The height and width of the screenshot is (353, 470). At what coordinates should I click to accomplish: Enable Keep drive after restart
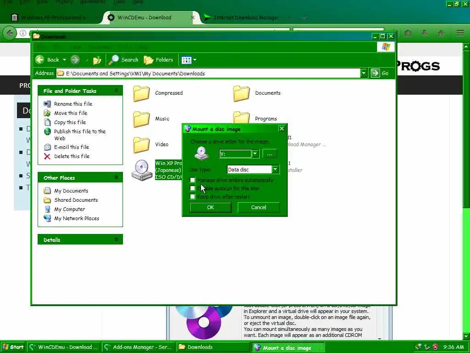pos(192,197)
